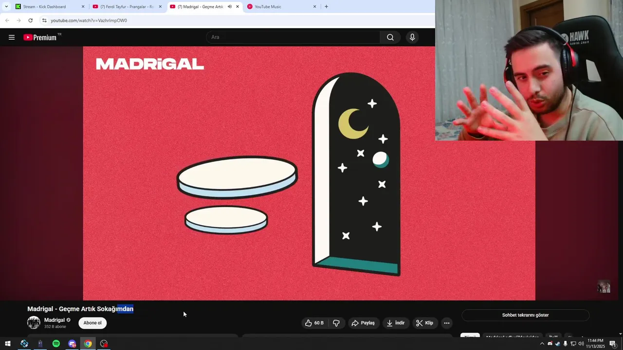
Task: Dislike the video with thumbs down
Action: click(336, 323)
